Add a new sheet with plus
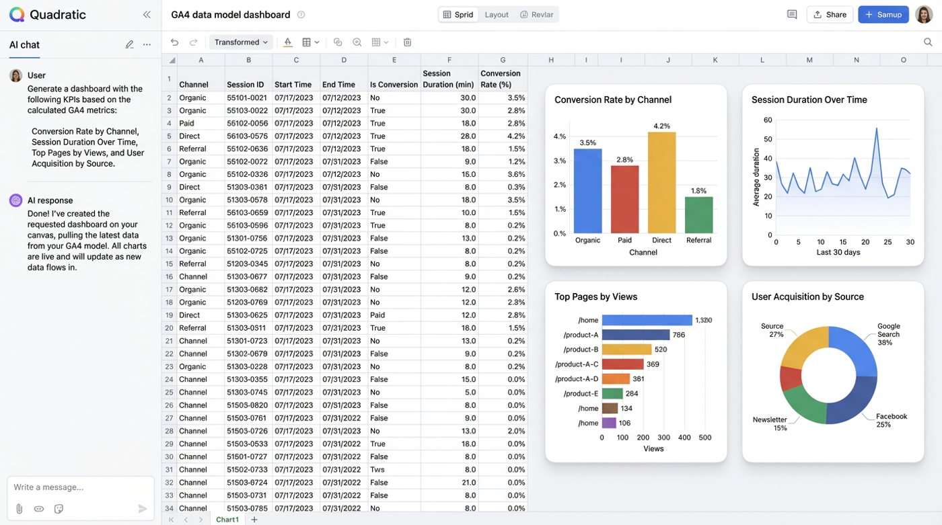This screenshot has height=525, width=942. click(x=254, y=520)
